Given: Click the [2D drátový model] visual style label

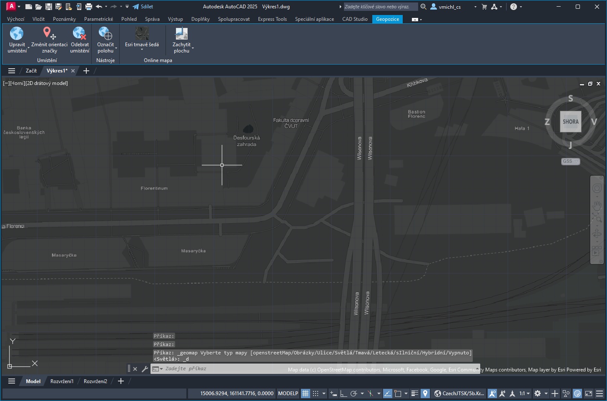Looking at the screenshot, I should (47, 83).
